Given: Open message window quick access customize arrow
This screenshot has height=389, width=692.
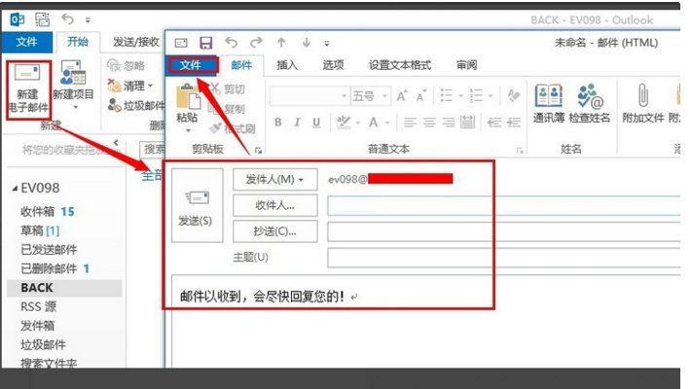Looking at the screenshot, I should 327,44.
